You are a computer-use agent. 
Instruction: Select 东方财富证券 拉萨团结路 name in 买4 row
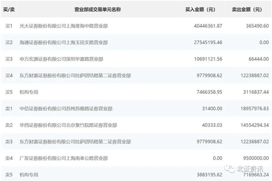tap(75, 76)
